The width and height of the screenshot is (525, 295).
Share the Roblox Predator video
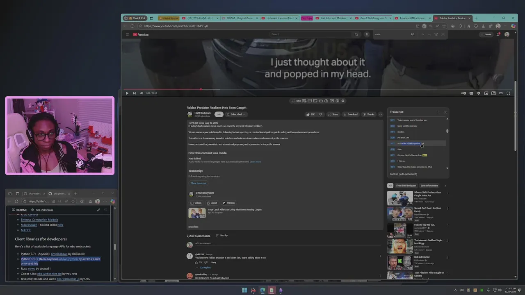point(333,114)
